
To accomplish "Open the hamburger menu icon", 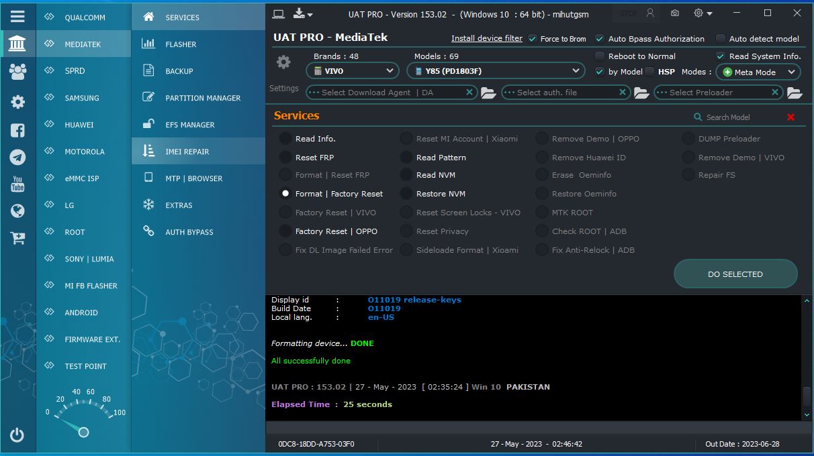I will pos(17,16).
